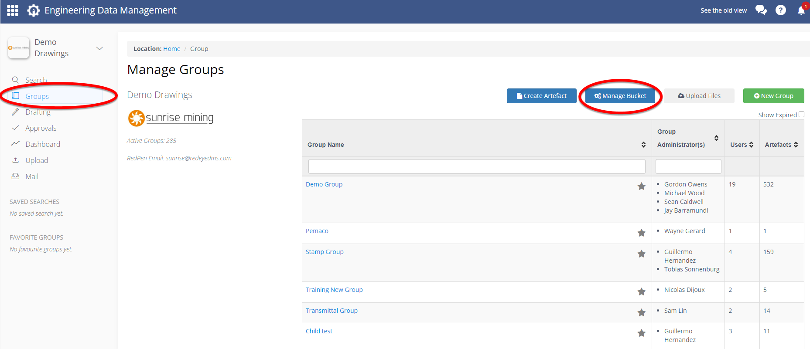Go to Approvals in the sidebar

click(41, 128)
